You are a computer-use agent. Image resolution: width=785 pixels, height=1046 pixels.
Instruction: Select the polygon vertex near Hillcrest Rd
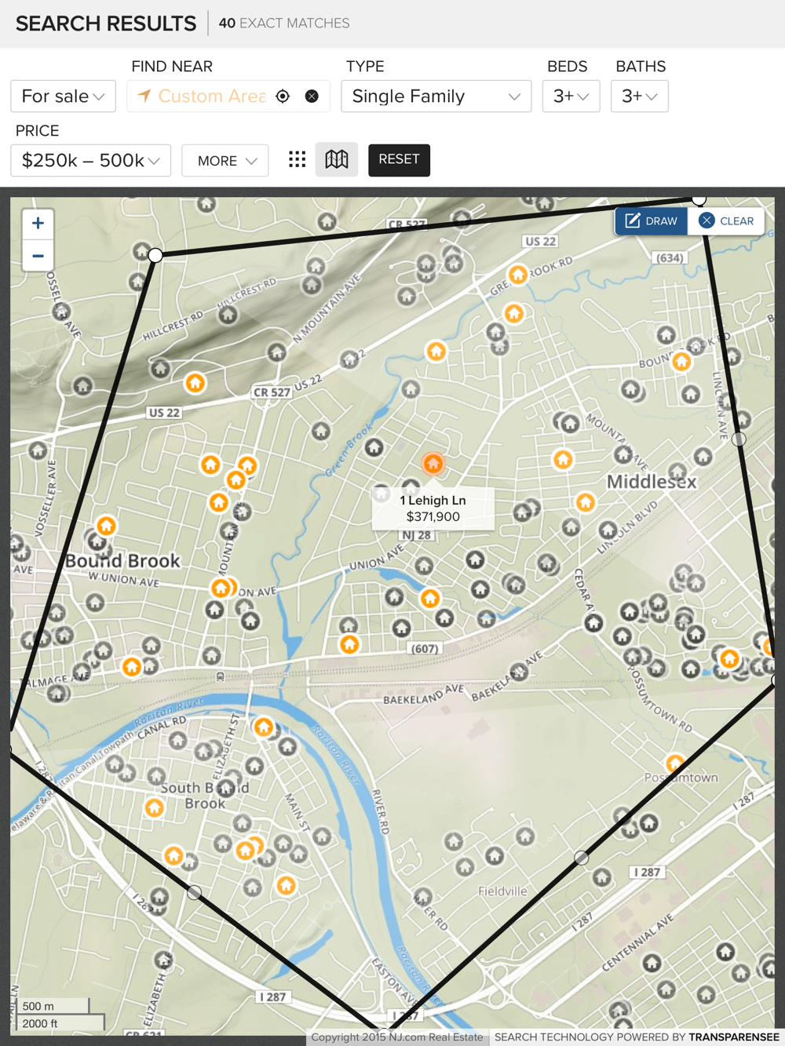click(155, 255)
